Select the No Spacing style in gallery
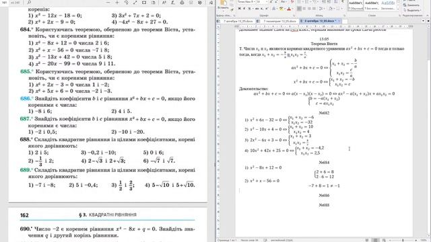 coord(372,5)
